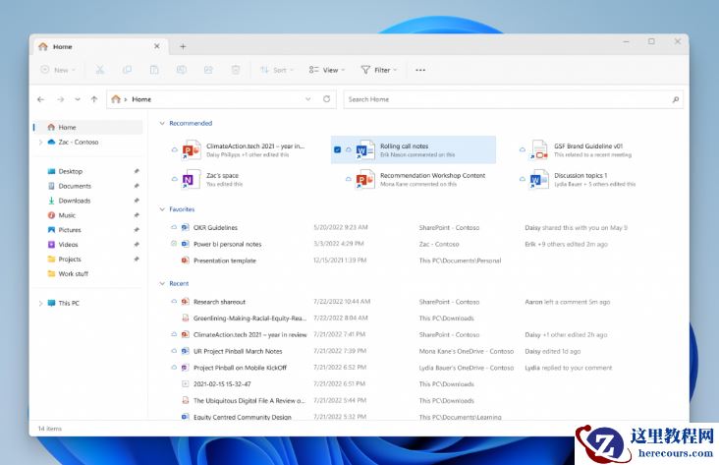Uncheck the Rolling call notes checkbox

(338, 149)
